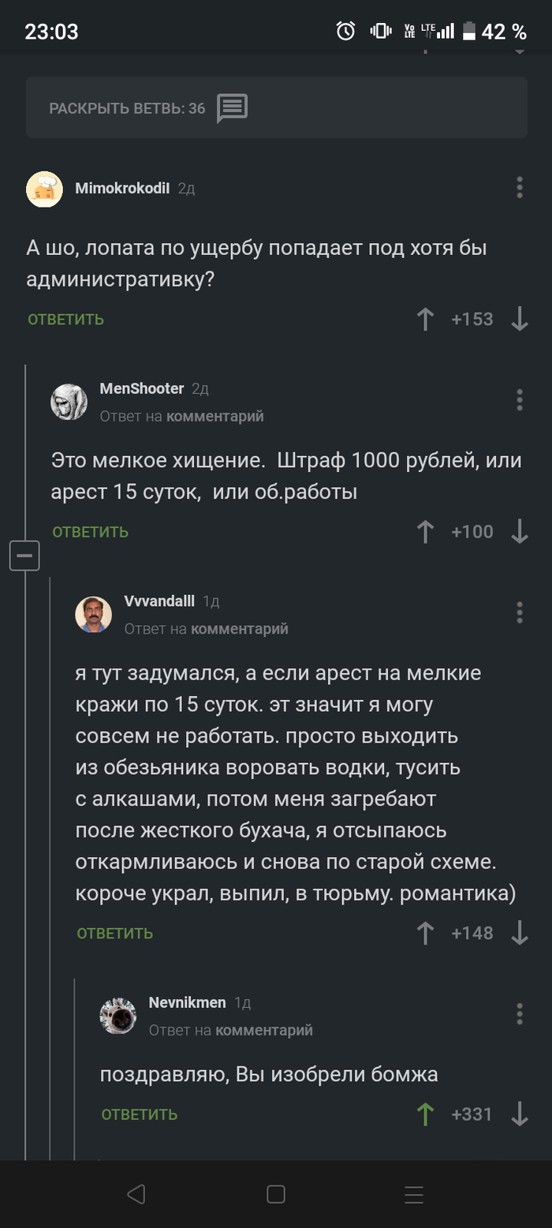Tap the back triangle in the navigation bar
This screenshot has height=1228, width=552.
[136, 1194]
